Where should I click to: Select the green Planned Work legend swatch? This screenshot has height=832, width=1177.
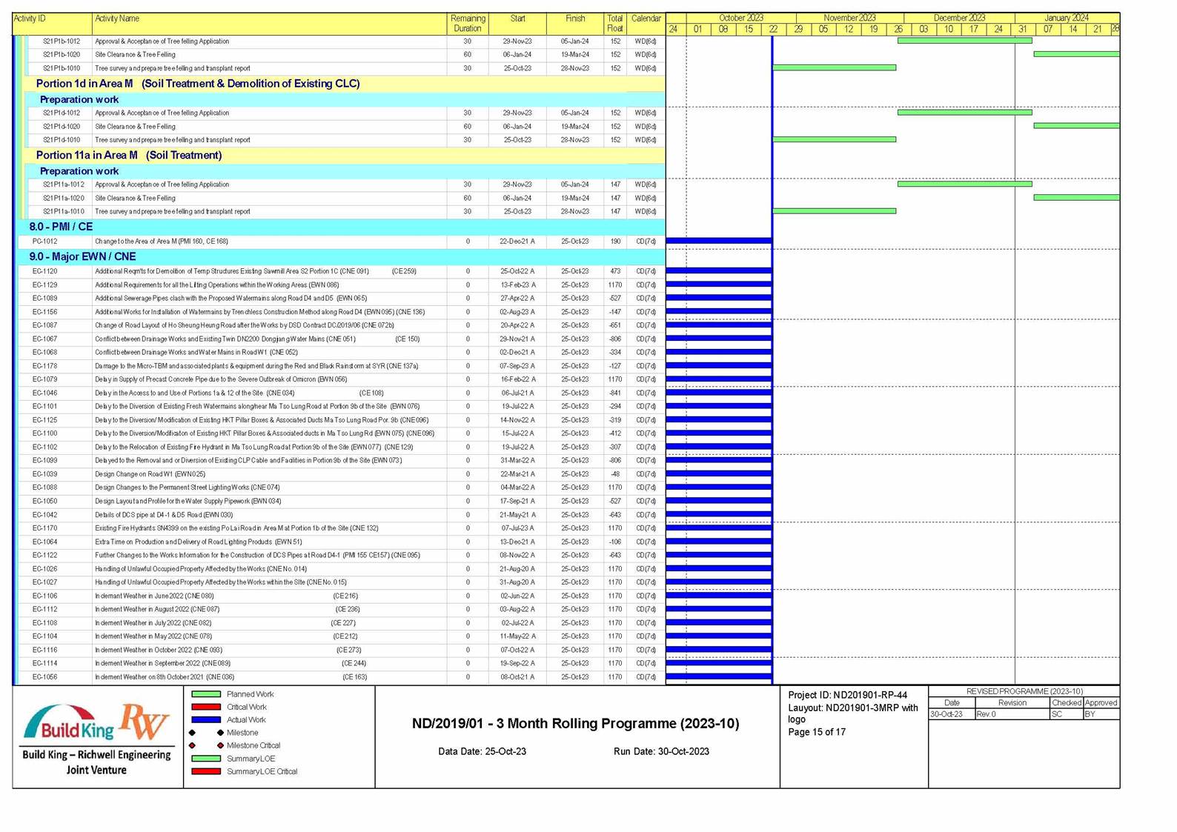tap(206, 694)
